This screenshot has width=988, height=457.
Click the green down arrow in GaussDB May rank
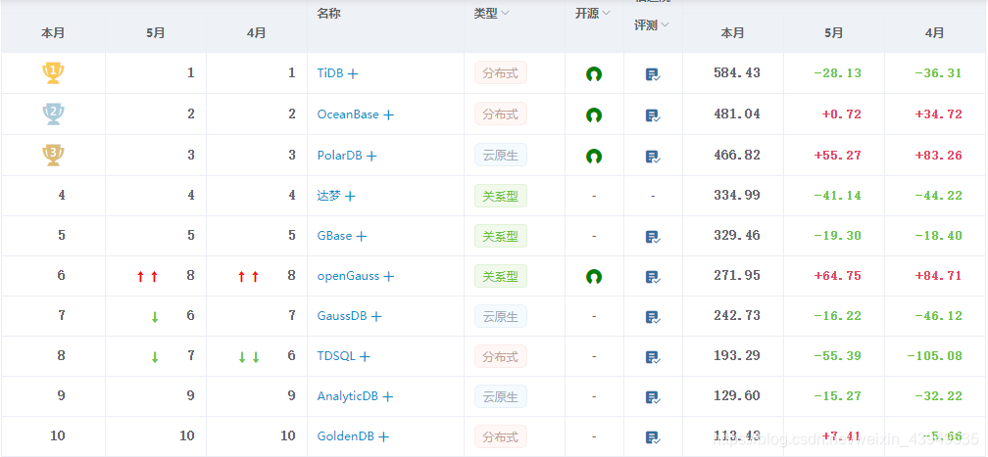click(155, 317)
